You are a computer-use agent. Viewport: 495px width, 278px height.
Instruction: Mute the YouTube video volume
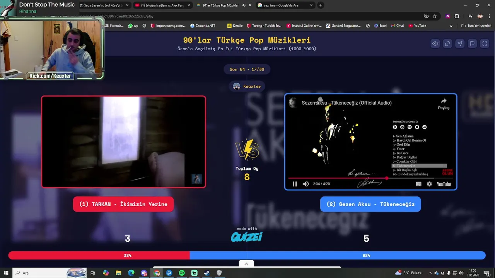coord(306,184)
